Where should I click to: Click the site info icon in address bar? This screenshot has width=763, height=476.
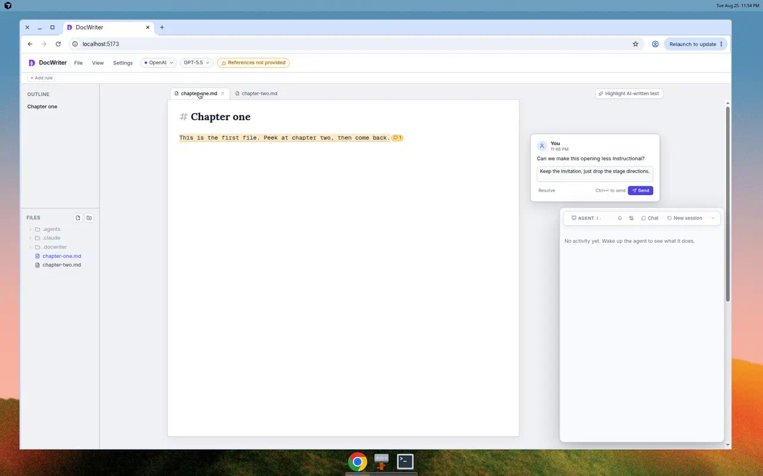tap(75, 44)
